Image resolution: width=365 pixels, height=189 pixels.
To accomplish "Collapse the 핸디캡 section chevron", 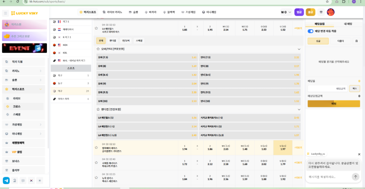I will pyautogui.click(x=299, y=110).
